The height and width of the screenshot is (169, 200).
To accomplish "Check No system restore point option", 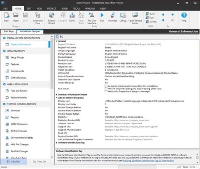I will (x=106, y=86).
